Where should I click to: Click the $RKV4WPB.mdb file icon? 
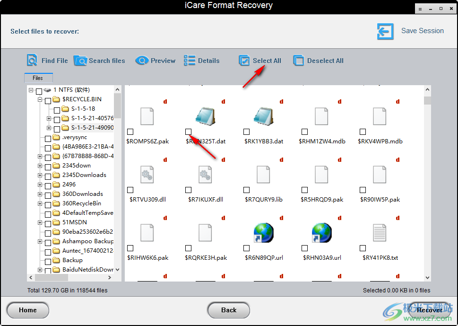pyautogui.click(x=380, y=116)
